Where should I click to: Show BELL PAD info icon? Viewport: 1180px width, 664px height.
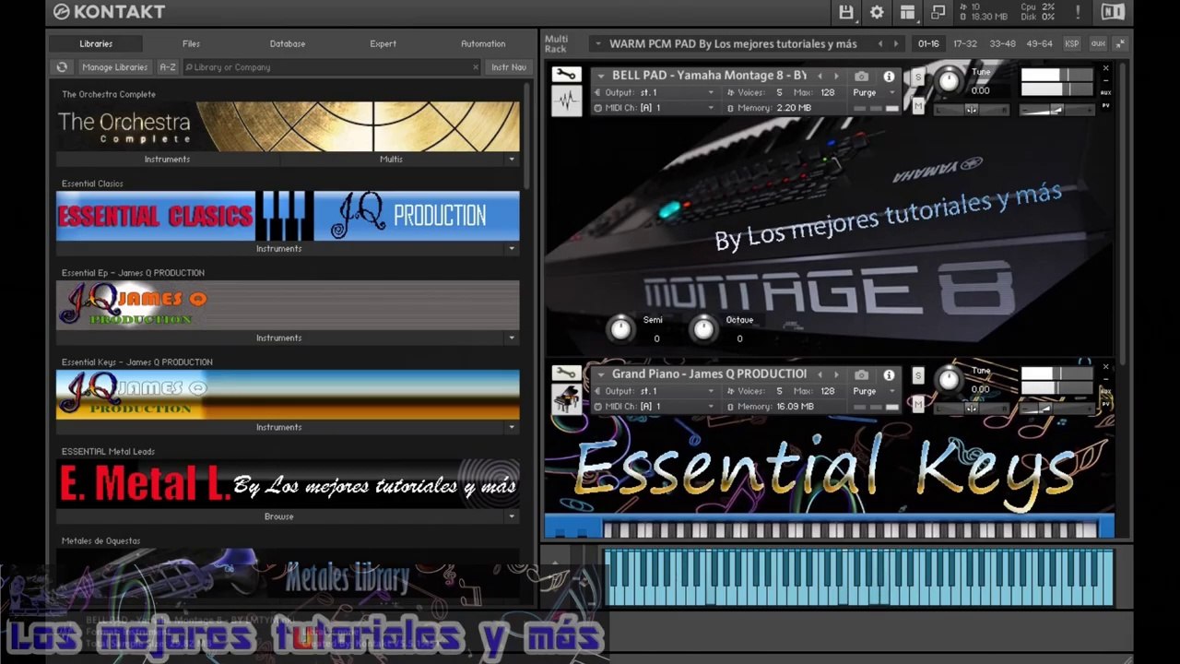(x=889, y=76)
